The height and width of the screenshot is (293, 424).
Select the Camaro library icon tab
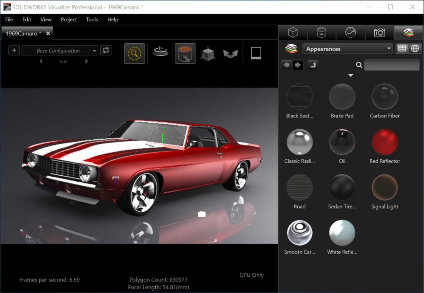(408, 33)
